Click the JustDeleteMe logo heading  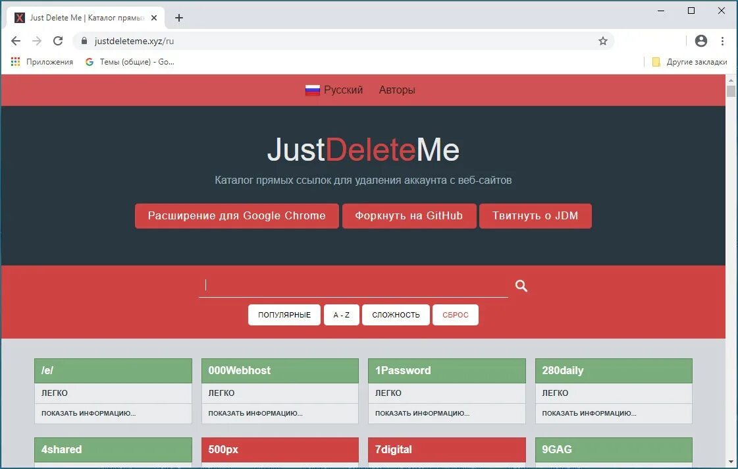click(363, 150)
